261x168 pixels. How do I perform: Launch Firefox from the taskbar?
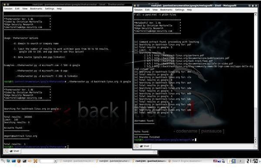19,161
